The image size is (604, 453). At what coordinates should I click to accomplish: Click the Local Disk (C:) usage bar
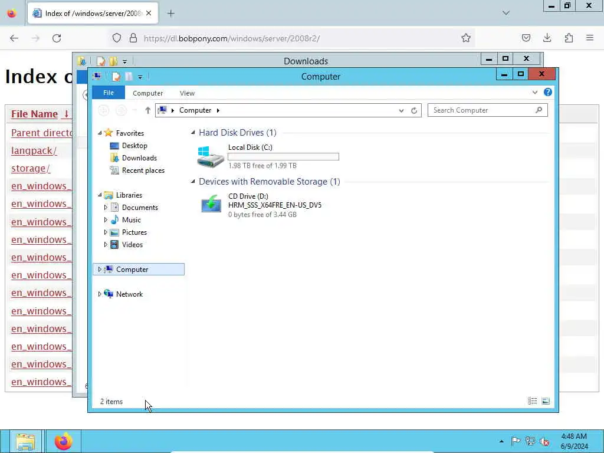pos(283,157)
